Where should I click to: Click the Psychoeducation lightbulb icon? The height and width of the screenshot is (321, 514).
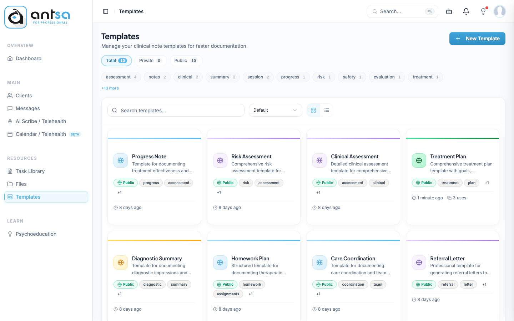(10, 234)
